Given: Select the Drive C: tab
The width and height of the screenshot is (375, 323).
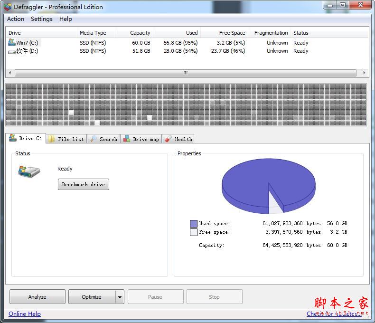Looking at the screenshot, I should click(x=25, y=138).
